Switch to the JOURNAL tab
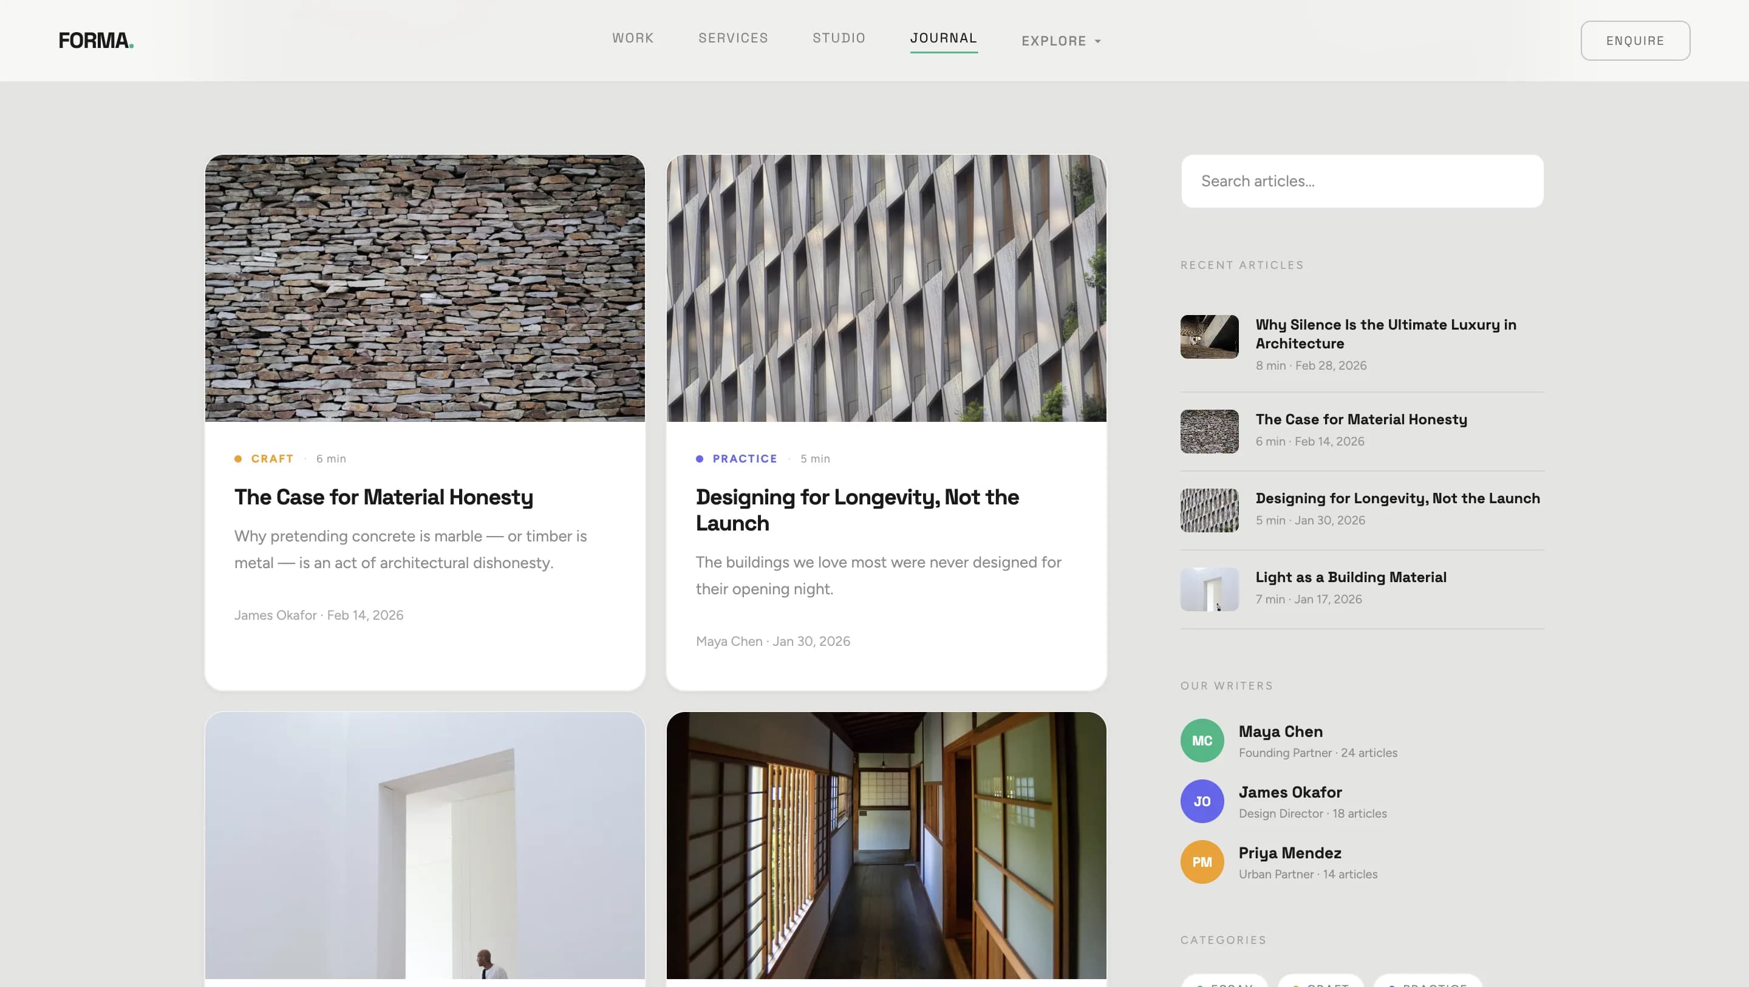This screenshot has height=987, width=1749. tap(944, 38)
